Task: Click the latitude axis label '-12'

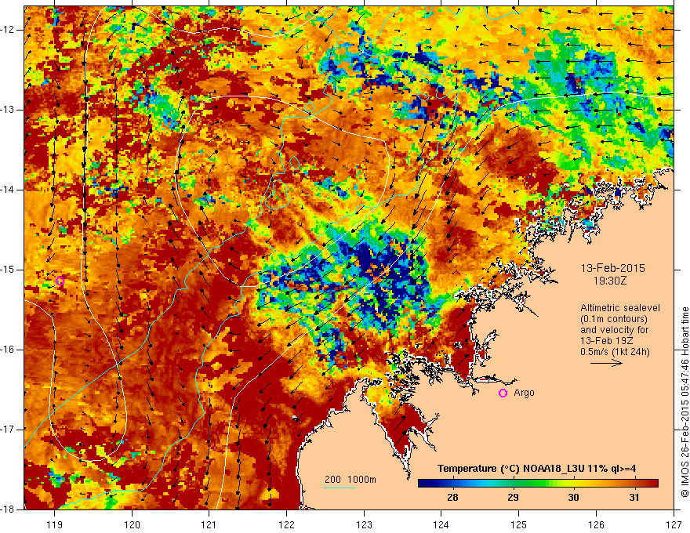Action: (8, 30)
